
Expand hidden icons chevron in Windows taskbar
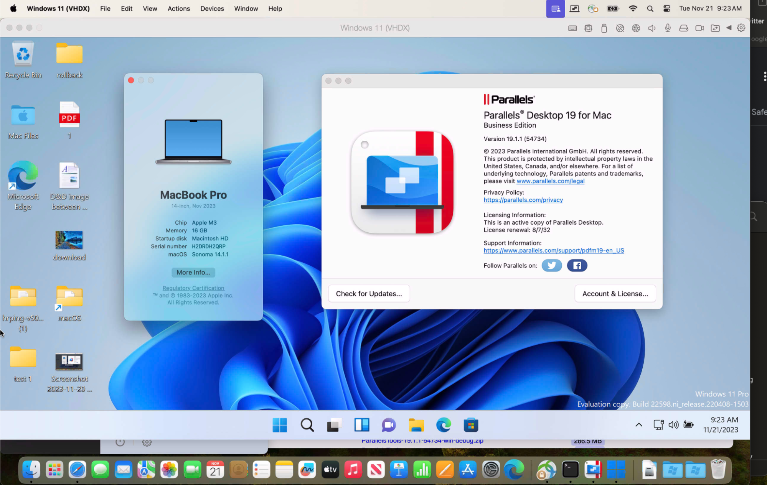pyautogui.click(x=638, y=425)
